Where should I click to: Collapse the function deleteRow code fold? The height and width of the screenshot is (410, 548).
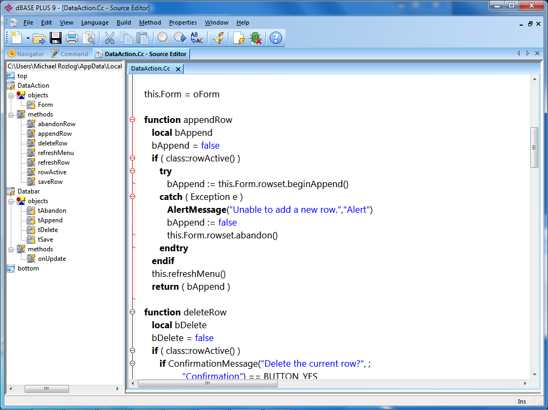133,312
